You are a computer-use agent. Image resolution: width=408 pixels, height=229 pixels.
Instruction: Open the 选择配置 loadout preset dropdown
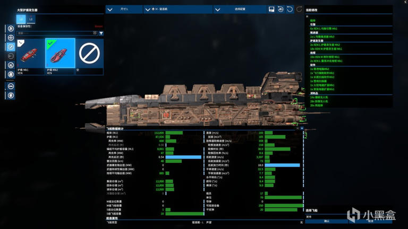click(239, 10)
